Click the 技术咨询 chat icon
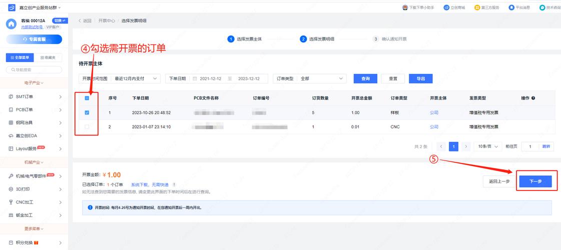Image resolution: width=561 pixels, height=250 pixels. pos(542,7)
